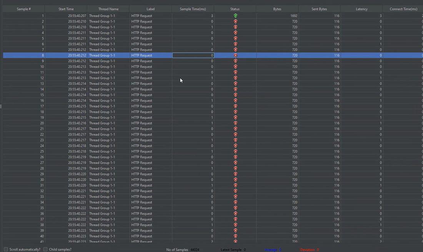Click the red error icon for sample 10
This screenshot has height=252, width=423.
[x=235, y=67]
